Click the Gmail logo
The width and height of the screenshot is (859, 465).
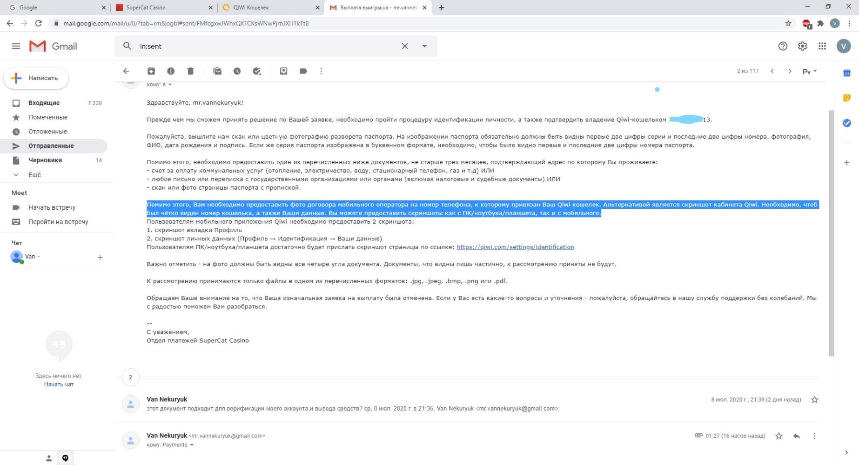(53, 46)
